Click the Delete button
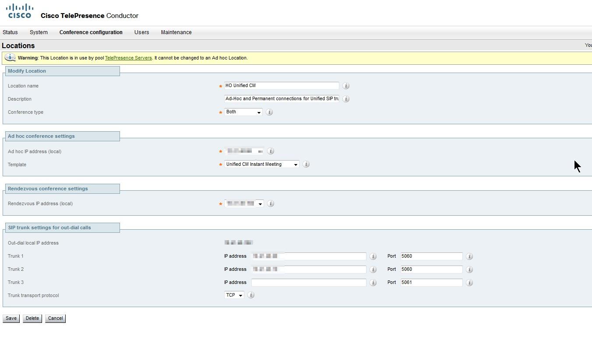 point(32,318)
